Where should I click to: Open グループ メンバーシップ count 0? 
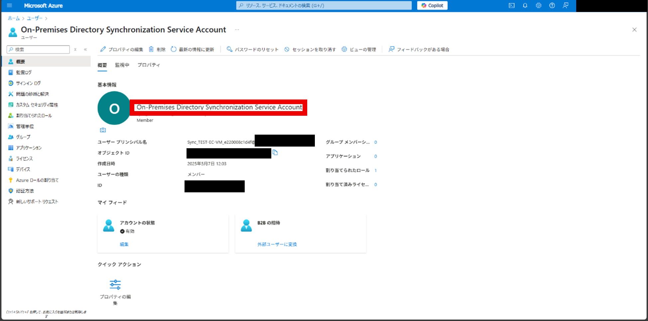[x=375, y=142]
